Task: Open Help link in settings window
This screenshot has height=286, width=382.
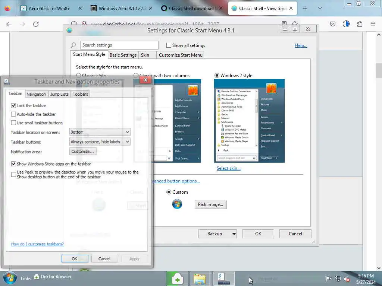Action: (x=301, y=45)
